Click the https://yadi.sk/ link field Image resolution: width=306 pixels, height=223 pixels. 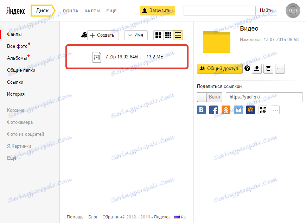[x=264, y=97]
